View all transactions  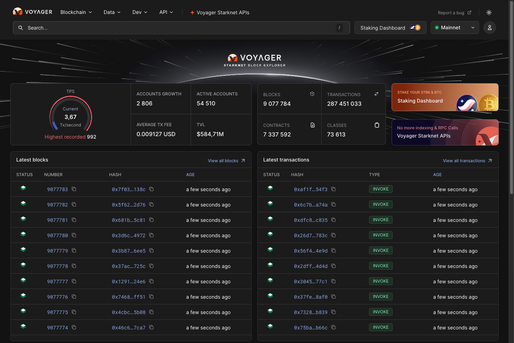coord(468,161)
